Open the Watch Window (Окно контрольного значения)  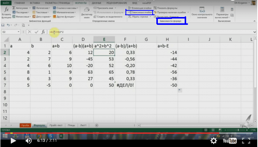click(x=202, y=13)
